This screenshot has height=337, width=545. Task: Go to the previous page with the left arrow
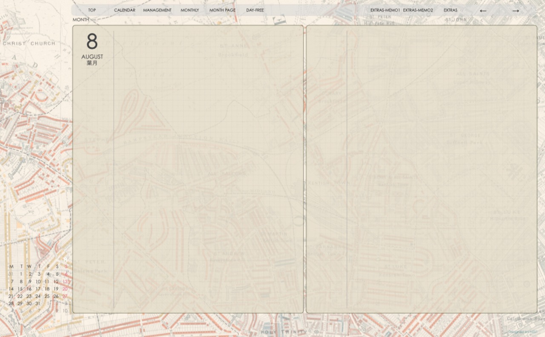[x=483, y=11]
